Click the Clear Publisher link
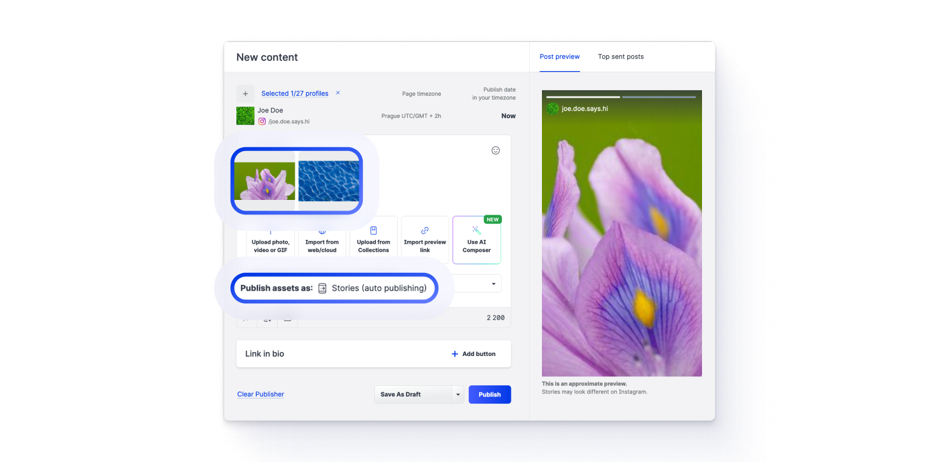Screen dimensions: 939x462 pos(260,394)
